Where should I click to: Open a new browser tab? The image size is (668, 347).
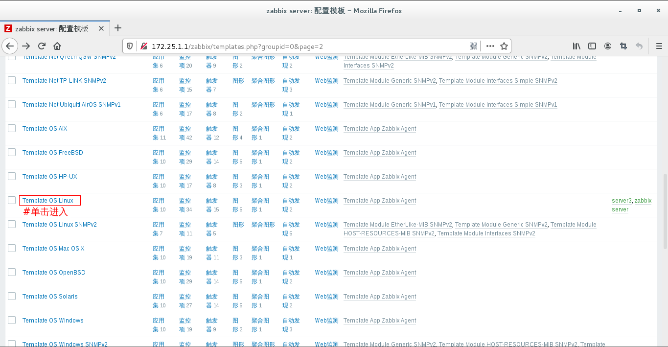(117, 28)
